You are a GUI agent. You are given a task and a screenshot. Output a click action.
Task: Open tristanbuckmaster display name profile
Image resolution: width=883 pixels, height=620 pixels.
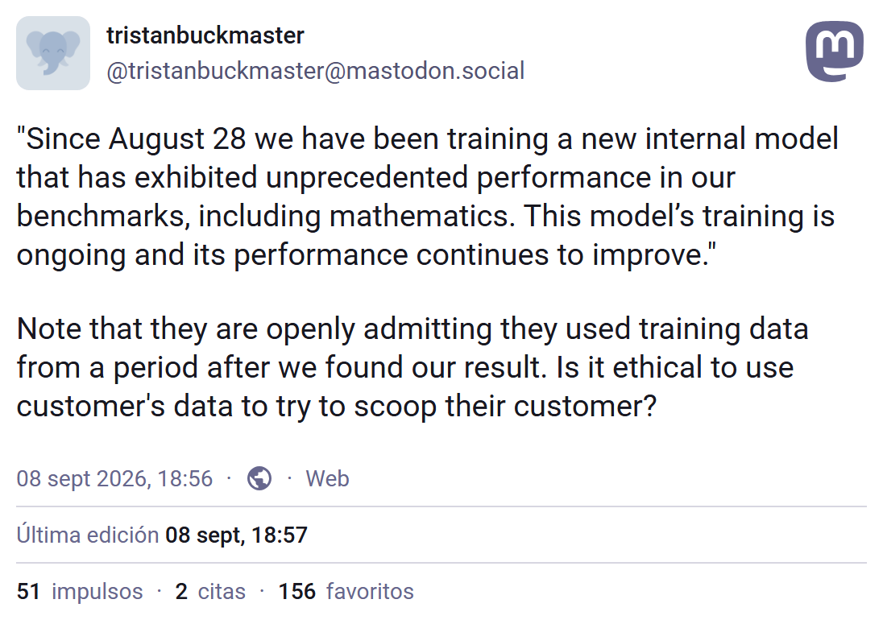click(205, 35)
